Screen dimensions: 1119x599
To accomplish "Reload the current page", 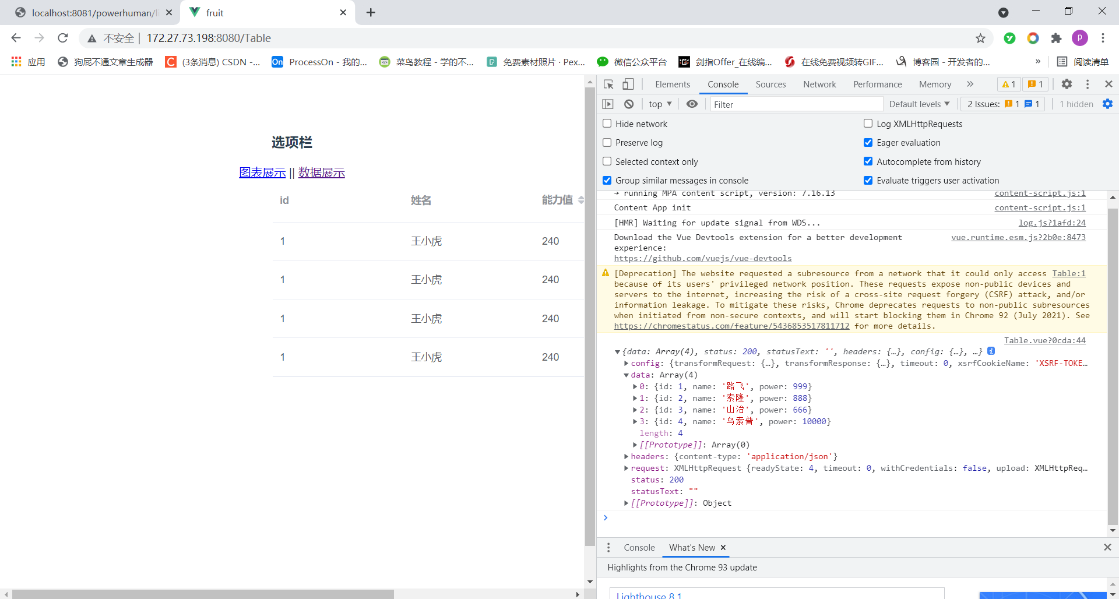I will pos(63,38).
